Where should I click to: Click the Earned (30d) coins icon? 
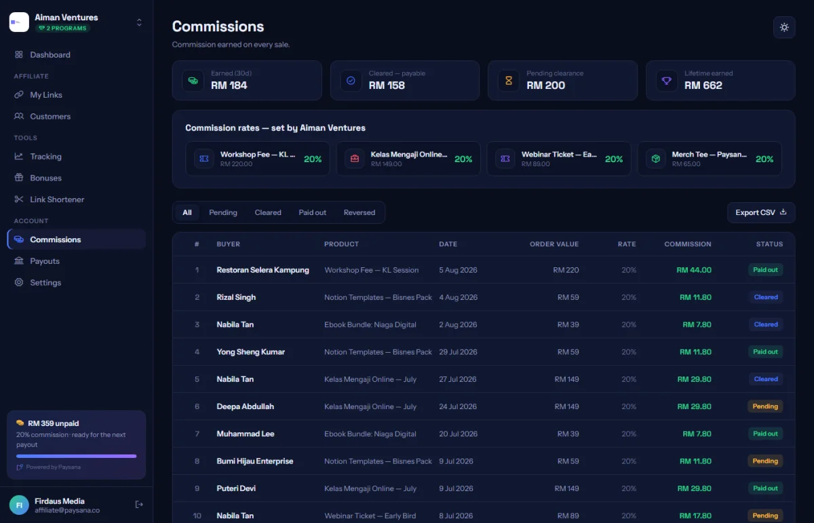193,81
